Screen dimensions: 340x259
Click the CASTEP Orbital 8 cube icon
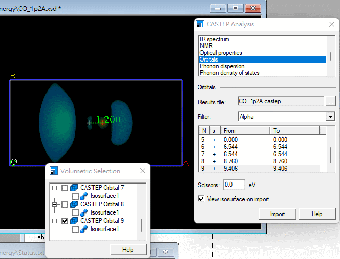click(x=74, y=204)
